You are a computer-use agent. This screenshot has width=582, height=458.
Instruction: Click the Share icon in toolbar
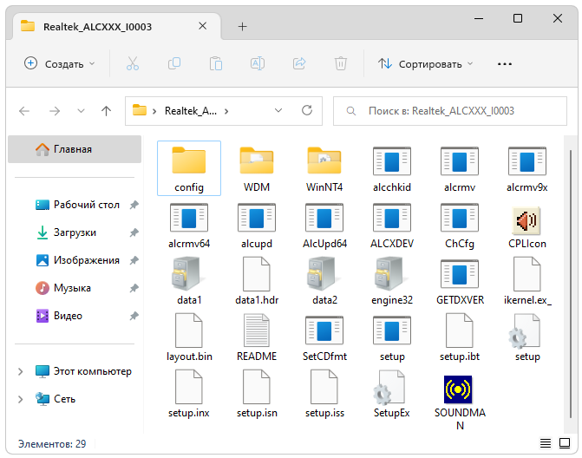coord(299,64)
